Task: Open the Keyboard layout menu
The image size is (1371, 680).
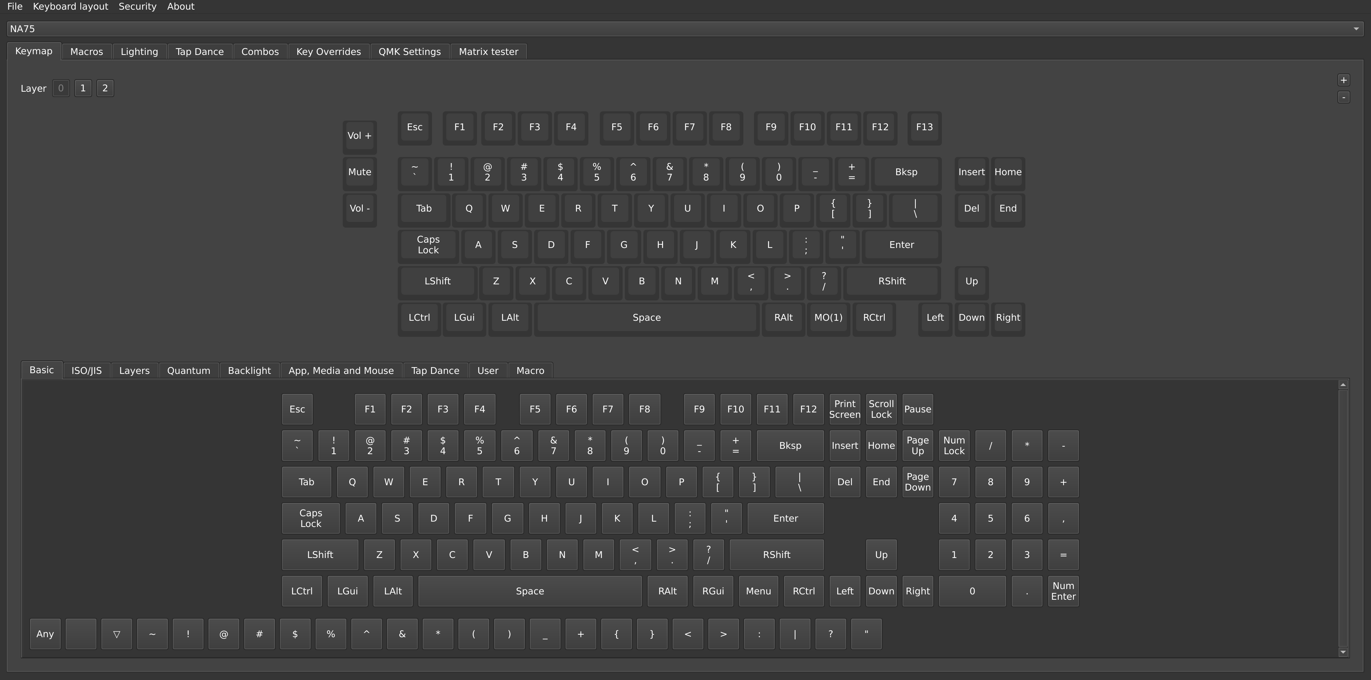Action: [x=70, y=6]
